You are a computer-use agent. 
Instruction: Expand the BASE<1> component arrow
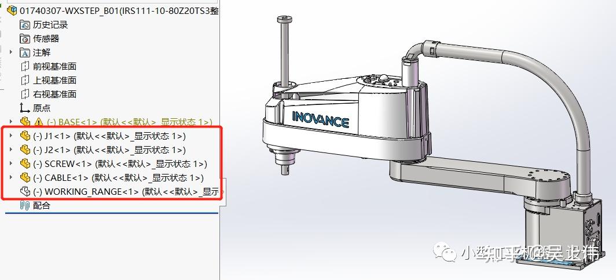coord(11,122)
